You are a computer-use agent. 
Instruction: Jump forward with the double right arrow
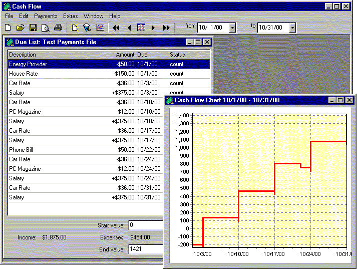(x=166, y=28)
